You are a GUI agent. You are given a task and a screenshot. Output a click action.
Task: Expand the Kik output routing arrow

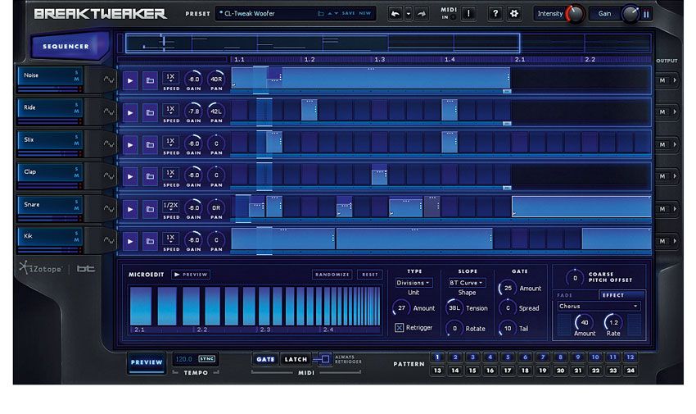[675, 241]
